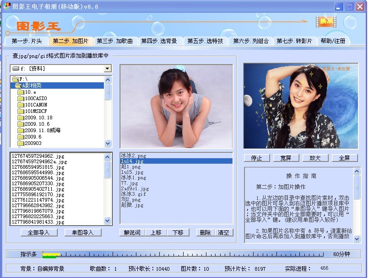Select file 127674597294962.jpg
This screenshot has width=368, height=278.
coord(38,156)
